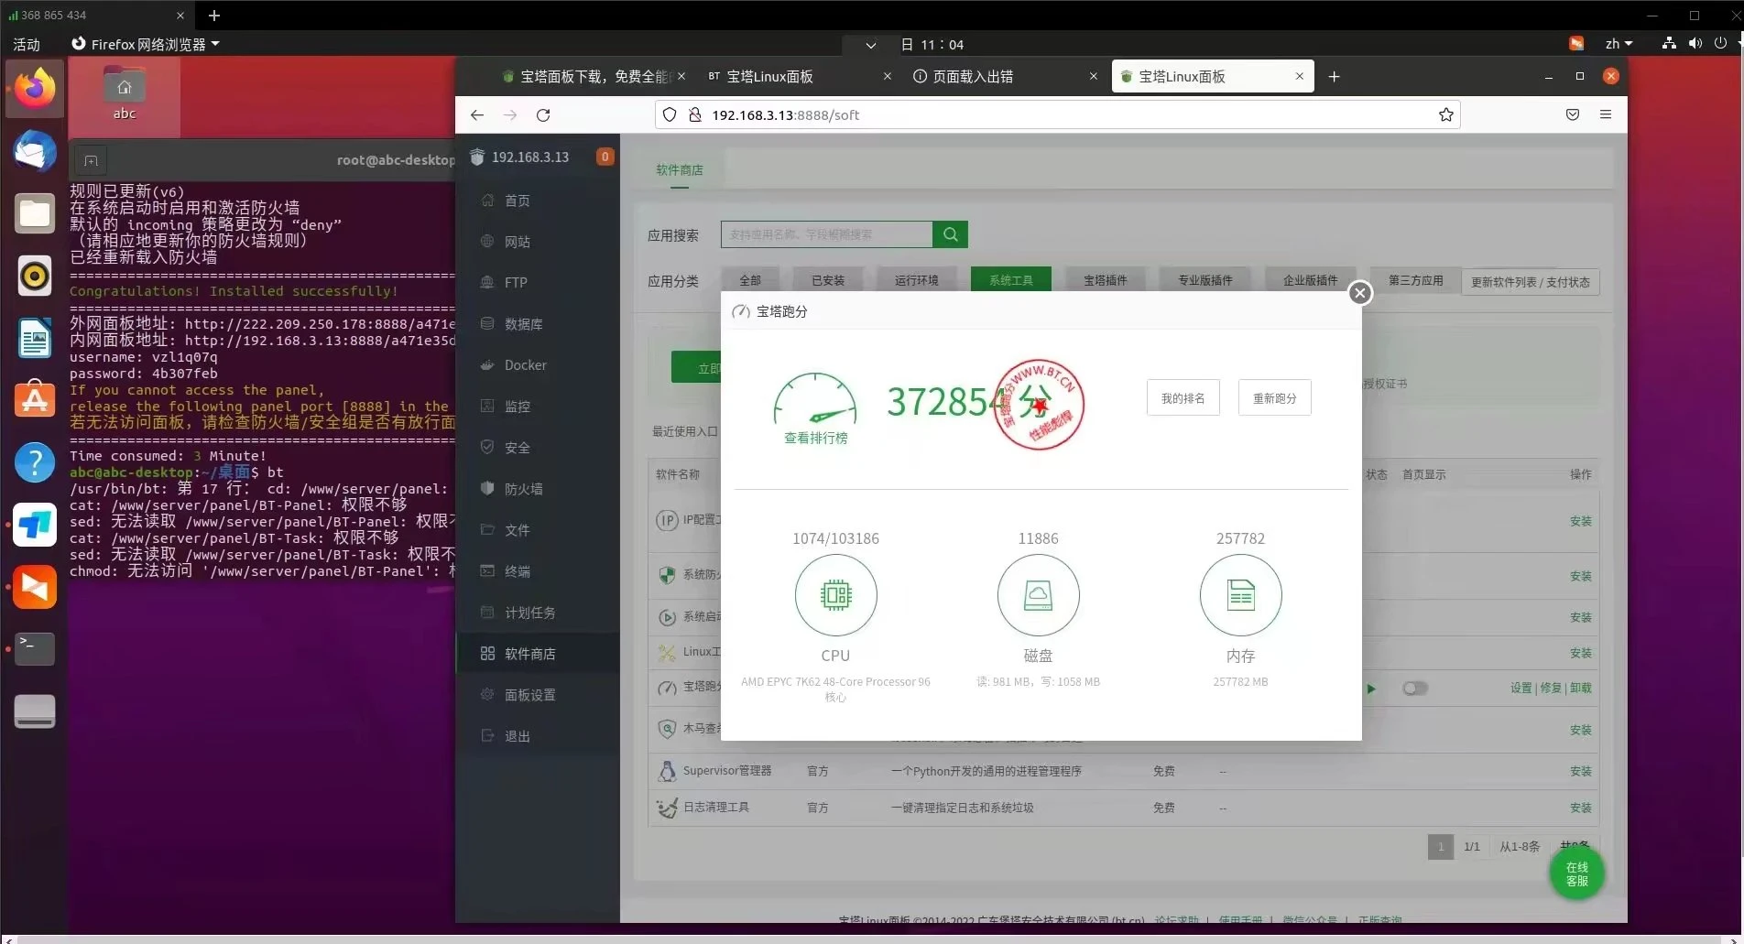Click the 应用搜索 input field

click(x=825, y=235)
